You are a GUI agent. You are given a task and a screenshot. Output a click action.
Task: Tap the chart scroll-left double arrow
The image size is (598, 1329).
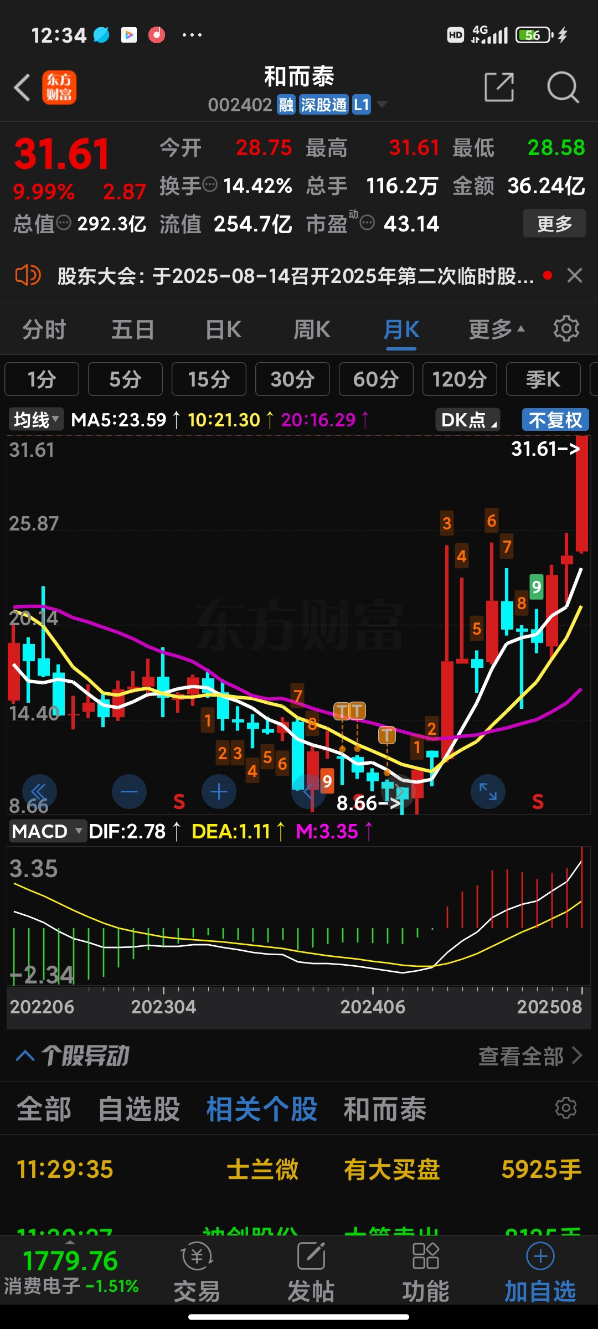pos(39,791)
